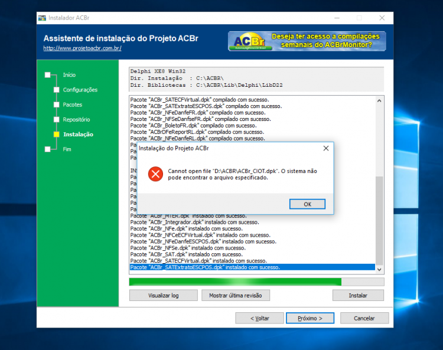443x350 pixels.
Task: Select log line ACBr_BoletoFR.dpk compilado
Action: tap(193, 126)
